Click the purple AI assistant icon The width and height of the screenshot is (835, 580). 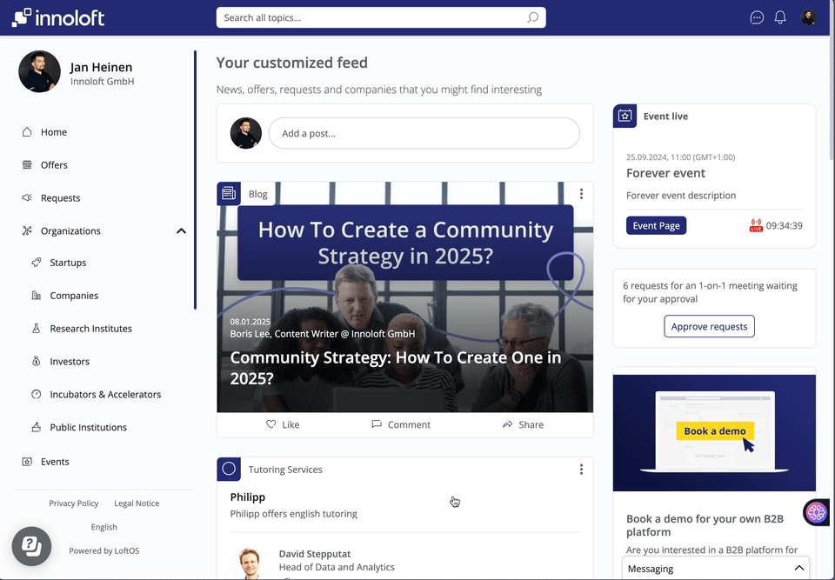click(x=816, y=513)
